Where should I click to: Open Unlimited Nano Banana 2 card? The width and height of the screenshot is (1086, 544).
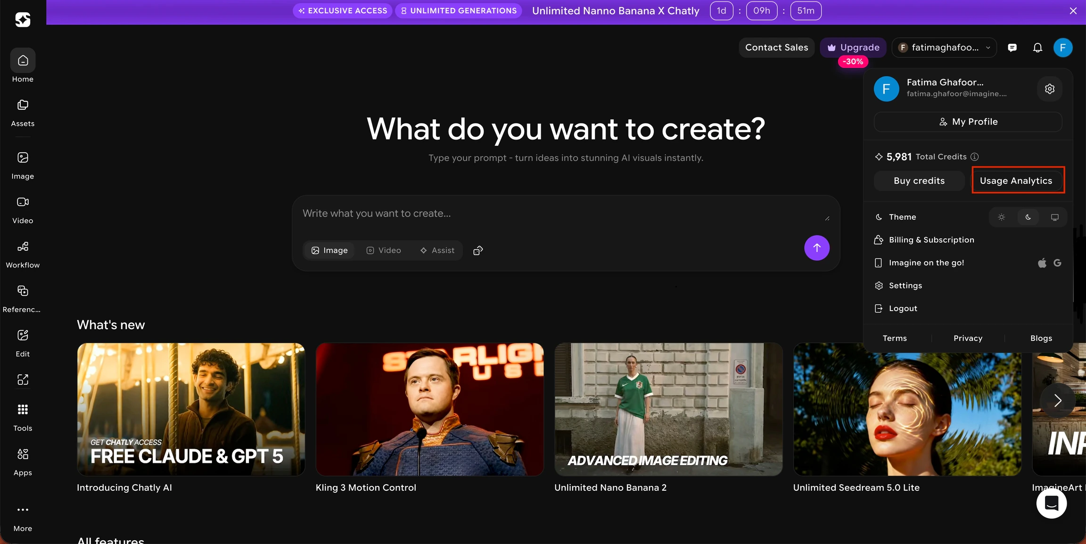click(668, 418)
